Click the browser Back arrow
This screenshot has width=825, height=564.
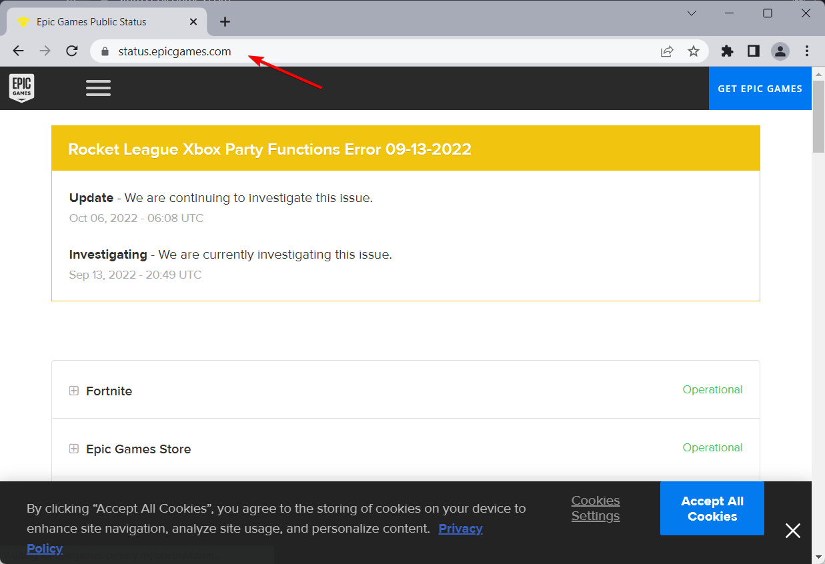pyautogui.click(x=18, y=51)
